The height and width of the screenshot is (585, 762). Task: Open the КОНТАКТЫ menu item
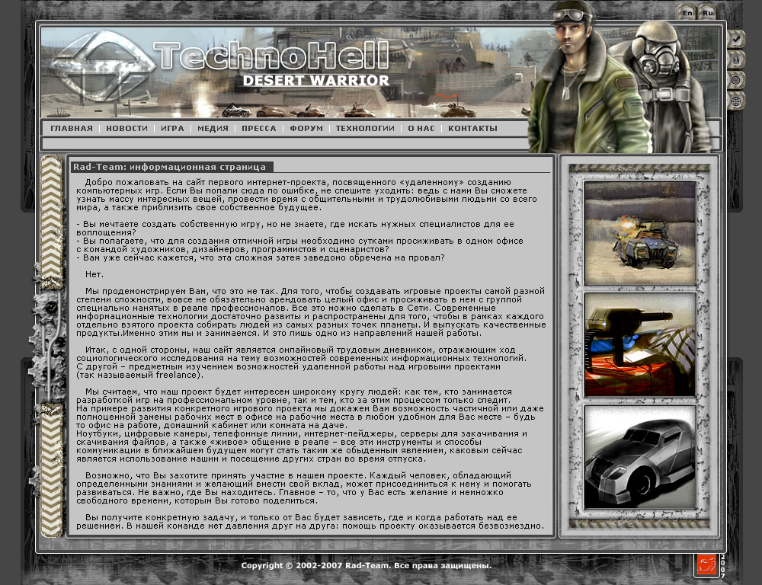tap(473, 128)
